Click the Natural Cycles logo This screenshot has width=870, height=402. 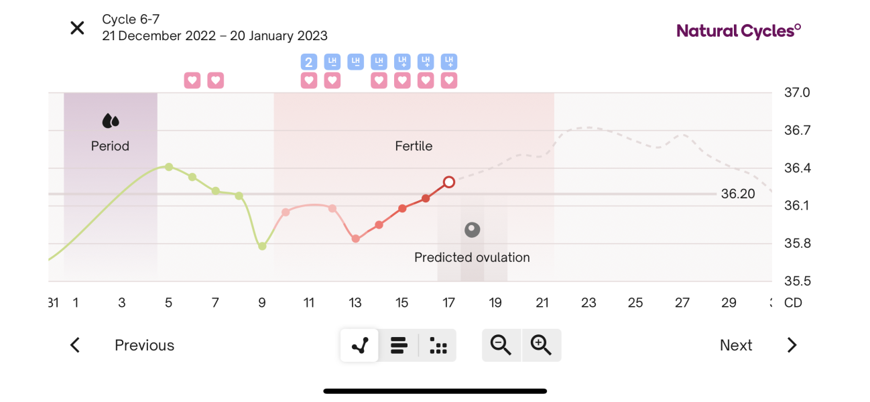[x=739, y=30]
